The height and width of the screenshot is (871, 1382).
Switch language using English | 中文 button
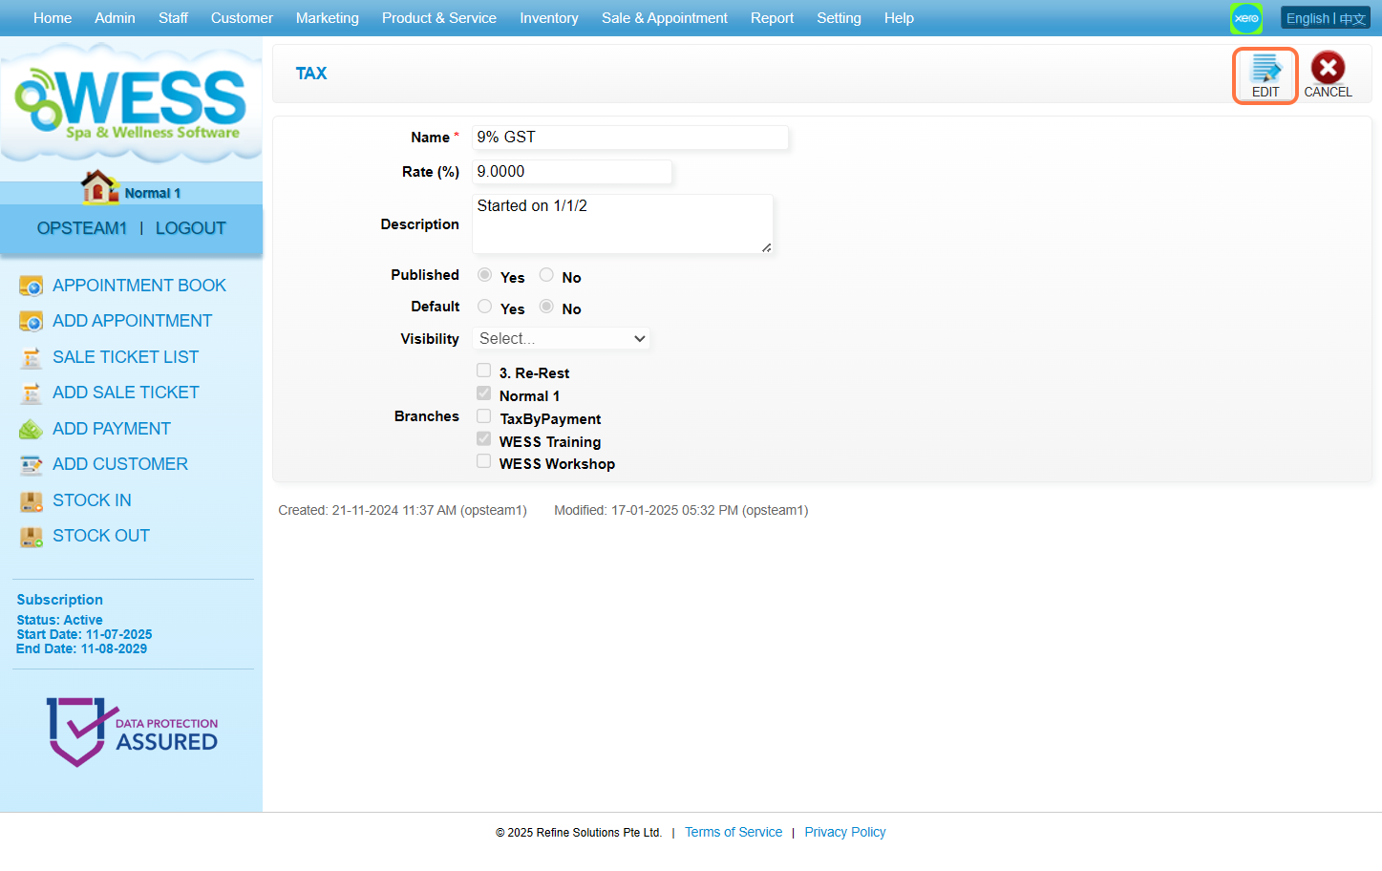point(1325,18)
